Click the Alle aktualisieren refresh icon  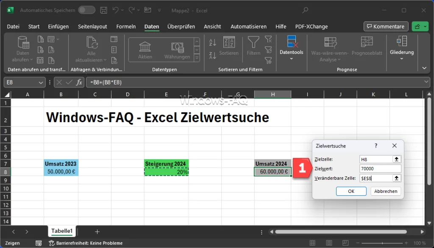pyautogui.click(x=92, y=42)
